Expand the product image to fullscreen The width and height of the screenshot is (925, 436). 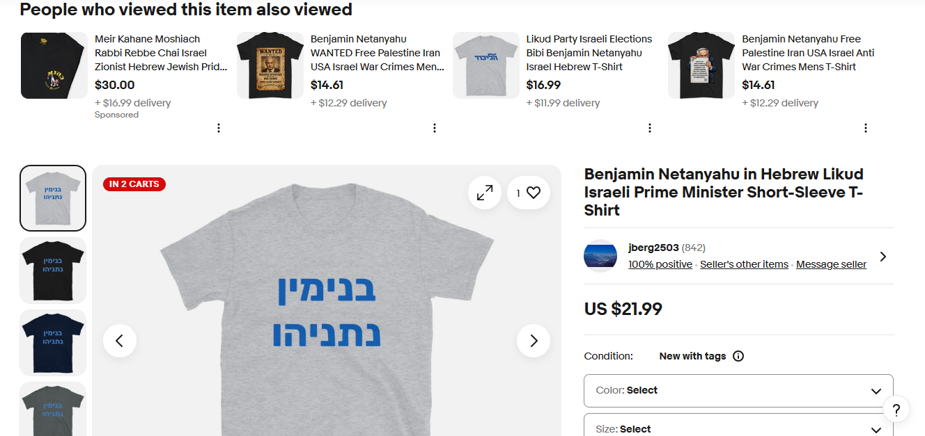[x=485, y=193]
